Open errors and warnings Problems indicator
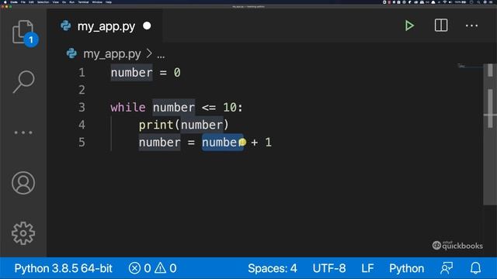Screen dimensions: 497x279 [152, 268]
